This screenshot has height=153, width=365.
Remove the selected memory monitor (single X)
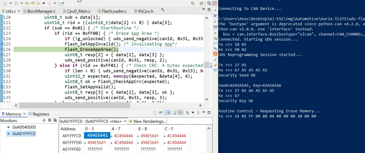pos(49,120)
